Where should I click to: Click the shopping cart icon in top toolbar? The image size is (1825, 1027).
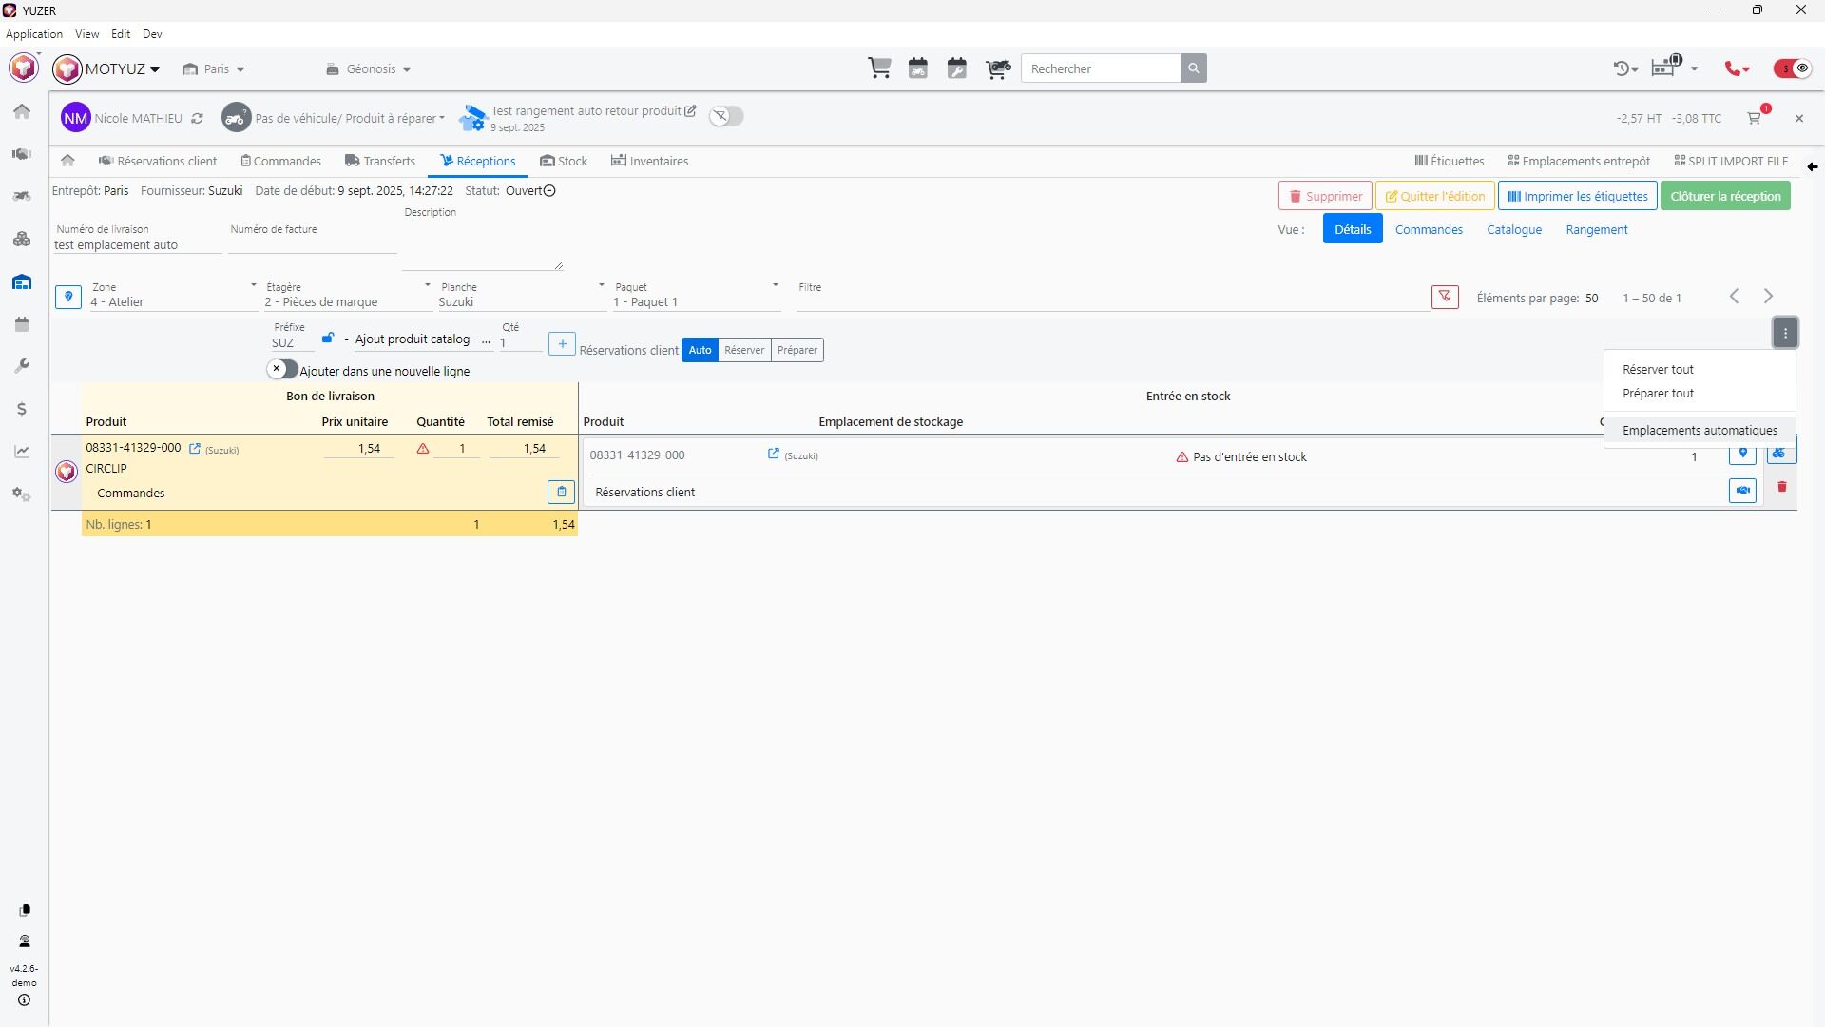click(879, 68)
